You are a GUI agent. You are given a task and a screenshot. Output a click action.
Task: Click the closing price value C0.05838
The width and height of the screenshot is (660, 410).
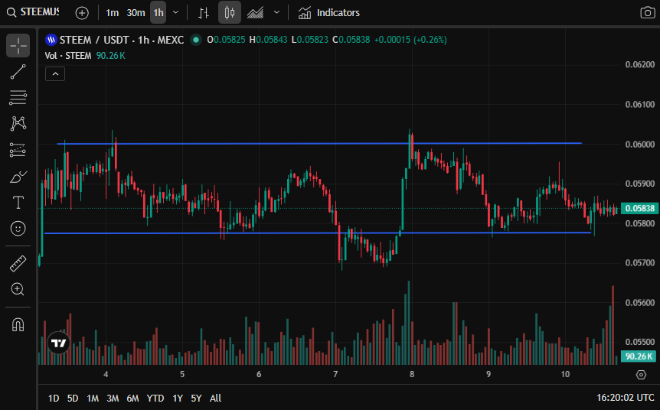[x=351, y=40]
